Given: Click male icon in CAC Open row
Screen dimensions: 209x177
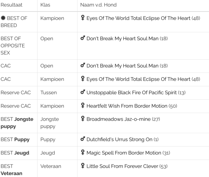Looking at the screenshot, I should (83, 65).
